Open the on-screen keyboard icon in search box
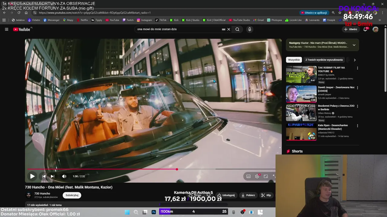387x217 pixels. [x=224, y=29]
